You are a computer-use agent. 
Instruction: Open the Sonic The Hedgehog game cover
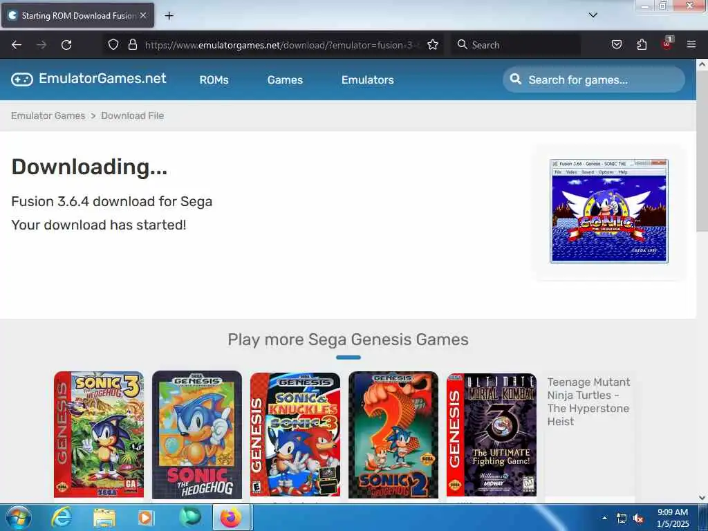coord(197,434)
